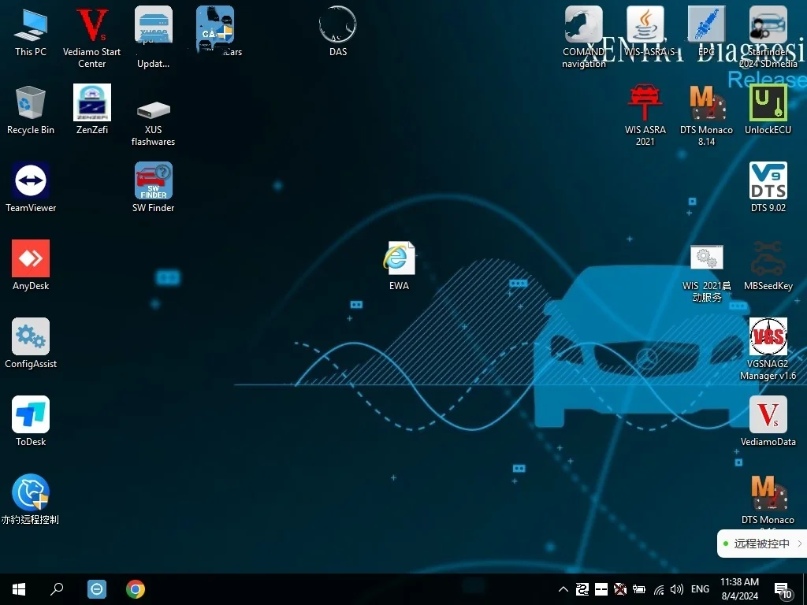Image resolution: width=807 pixels, height=605 pixels.
Task: Select the Recycle Bin icon
Action: 31,109
